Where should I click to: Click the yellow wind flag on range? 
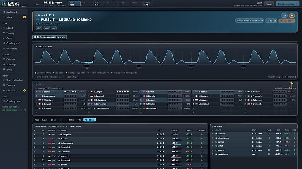[292, 84]
